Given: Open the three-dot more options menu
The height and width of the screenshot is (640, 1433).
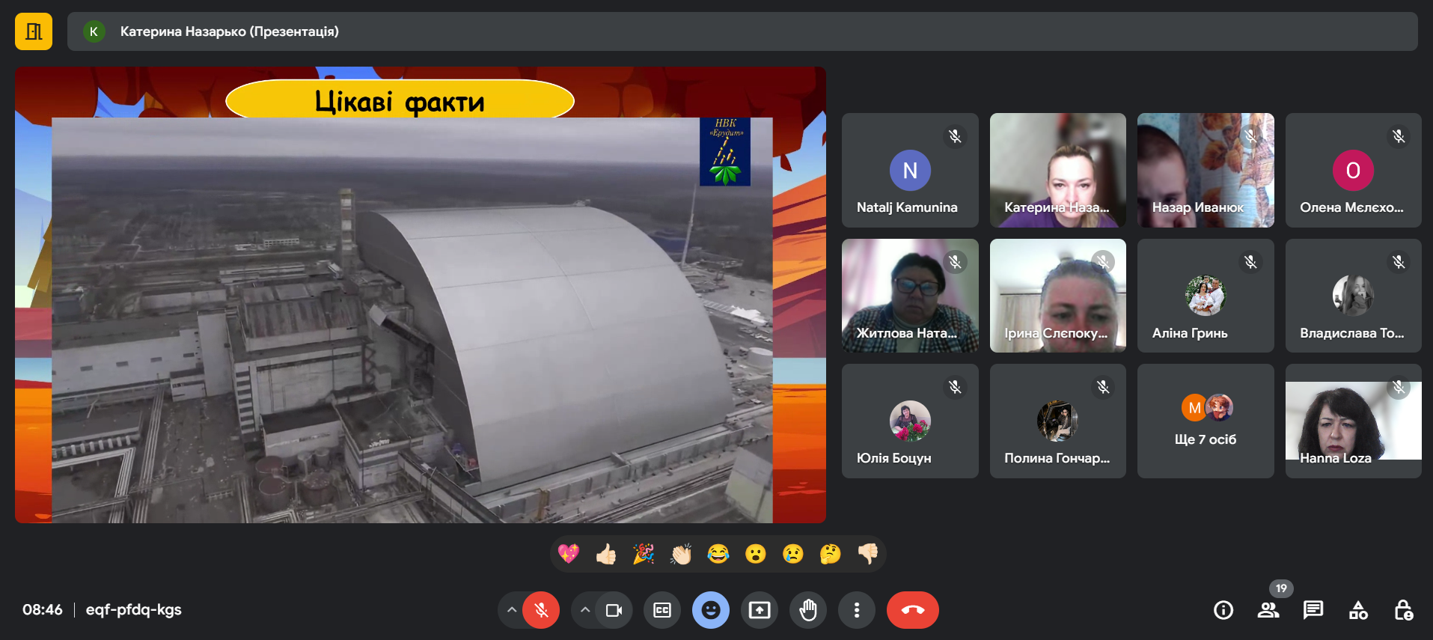Looking at the screenshot, I should pyautogui.click(x=857, y=610).
